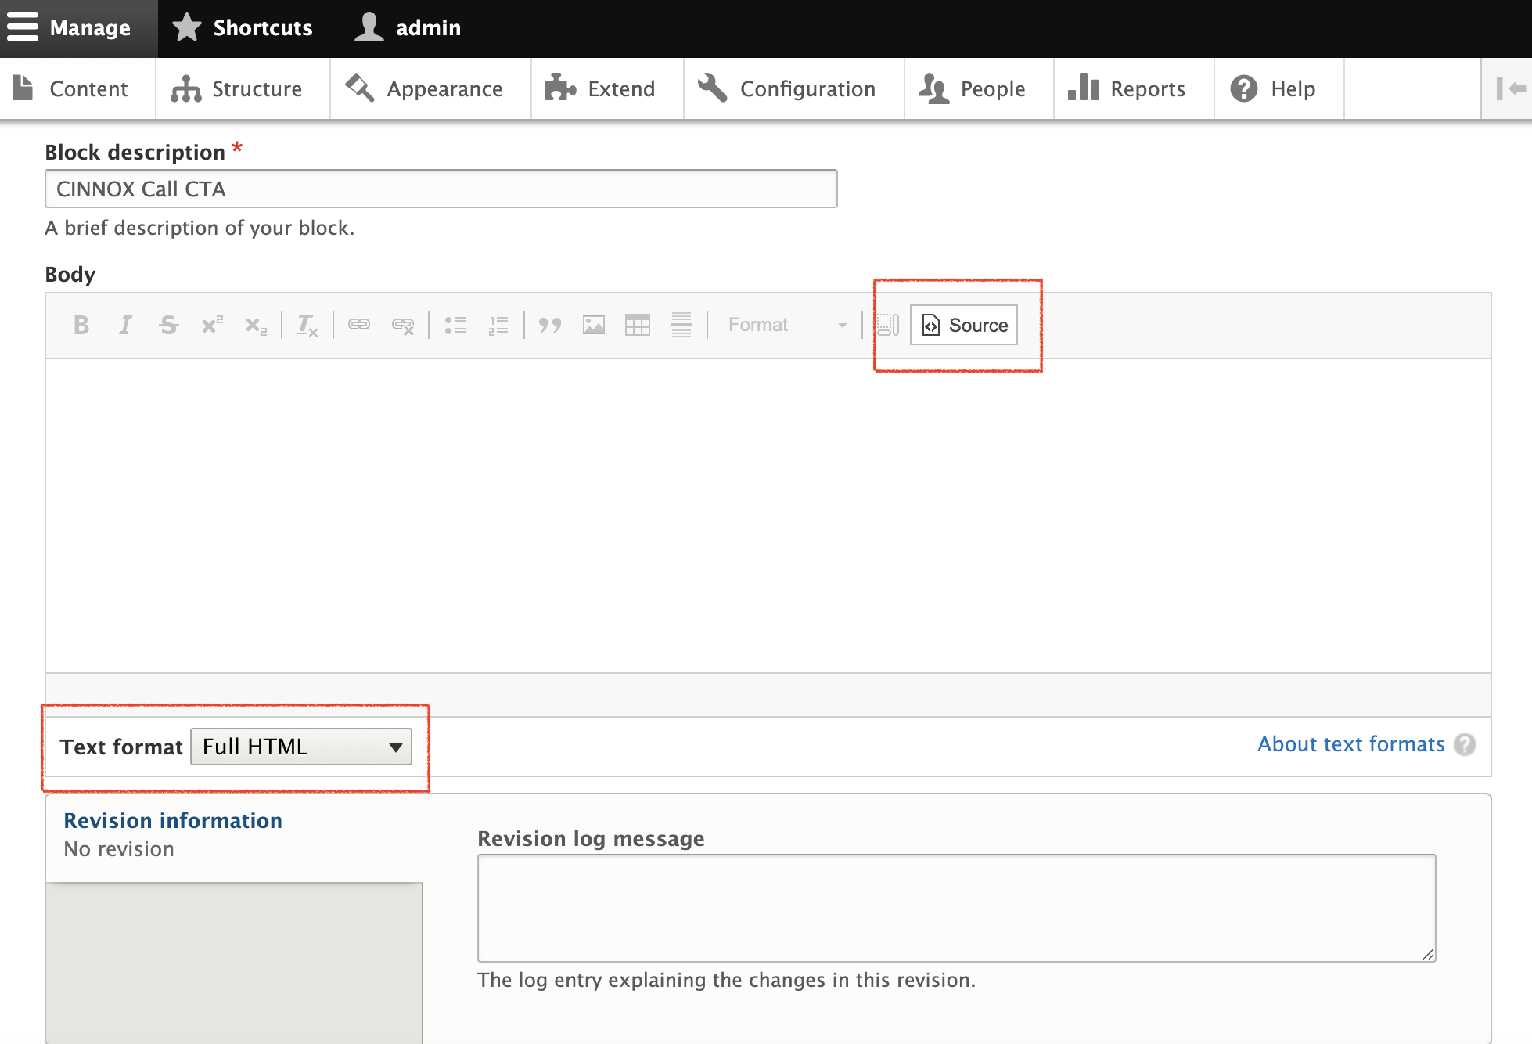Image resolution: width=1532 pixels, height=1044 pixels.
Task: Insert a table with Table icon
Action: [x=638, y=325]
